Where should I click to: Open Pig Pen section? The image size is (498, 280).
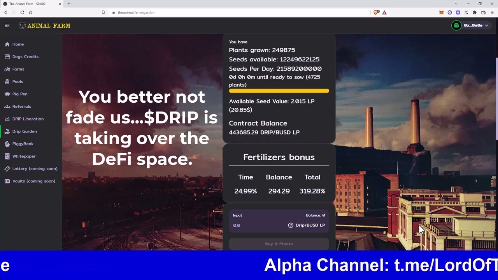(20, 94)
